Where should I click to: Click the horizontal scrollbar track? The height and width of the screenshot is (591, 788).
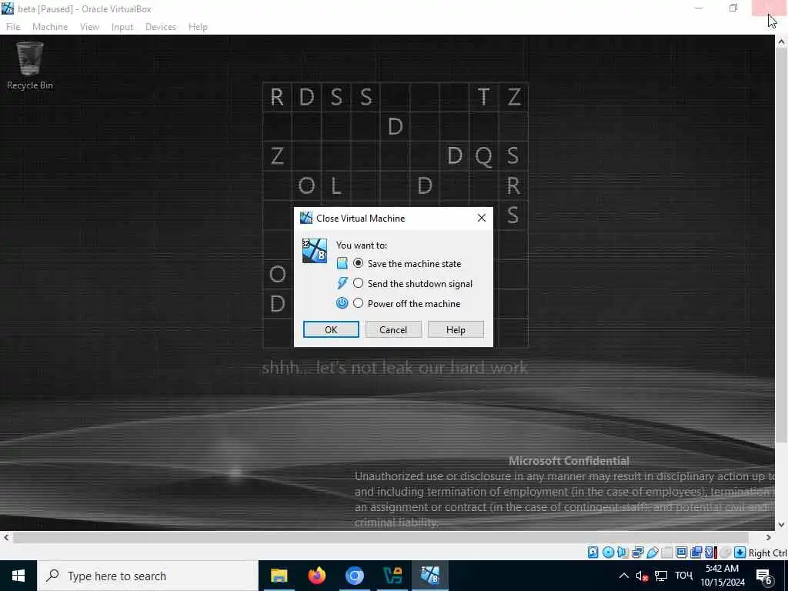click(380, 538)
